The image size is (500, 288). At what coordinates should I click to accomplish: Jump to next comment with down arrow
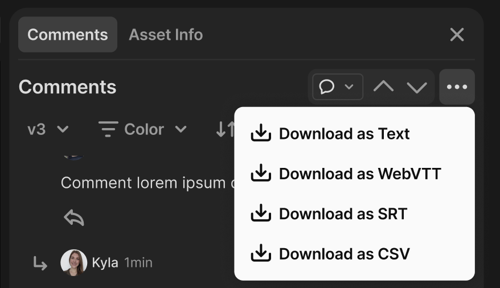pyautogui.click(x=417, y=87)
